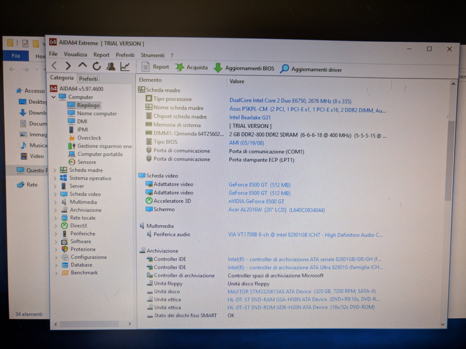Click right arrow of tree horizontal scrollbar
Image resolution: width=466 pixels, height=349 pixels.
click(130, 323)
